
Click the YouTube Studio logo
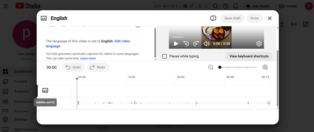[x=28, y=6]
